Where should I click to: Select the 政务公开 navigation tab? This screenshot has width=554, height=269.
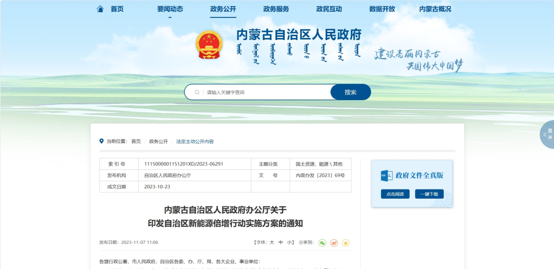click(223, 9)
